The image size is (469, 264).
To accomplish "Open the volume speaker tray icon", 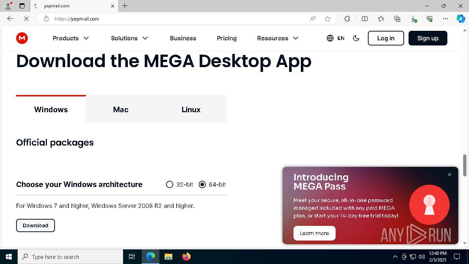I will click(422, 257).
